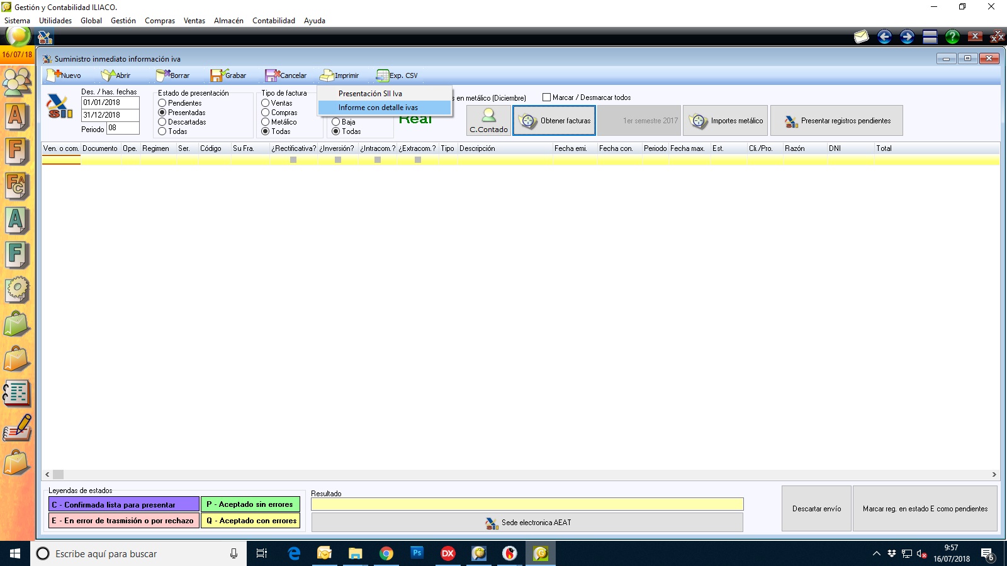Select Todas under Estado de presentación
Viewport: 1007px width, 566px height.
[x=172, y=131]
